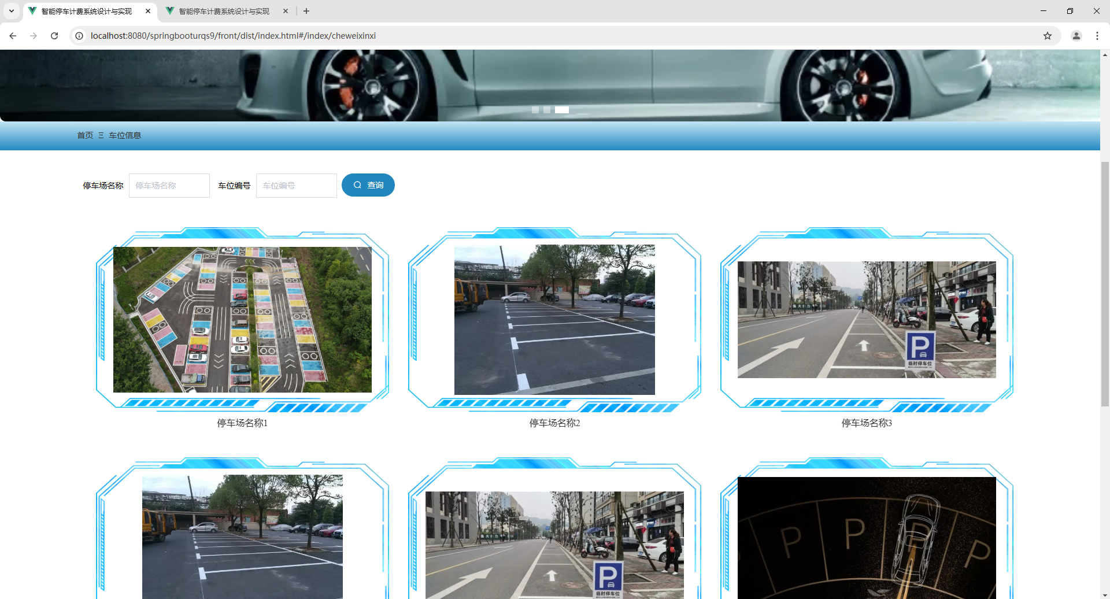This screenshot has height=599, width=1110.
Task: Open the tab search dropdown arrow
Action: click(12, 11)
